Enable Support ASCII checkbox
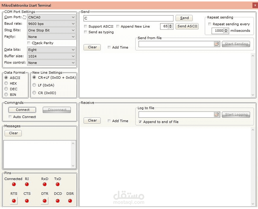Viewport: 258px width, 209px height. [85, 26]
